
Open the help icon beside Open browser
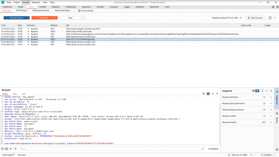[x=270, y=18]
